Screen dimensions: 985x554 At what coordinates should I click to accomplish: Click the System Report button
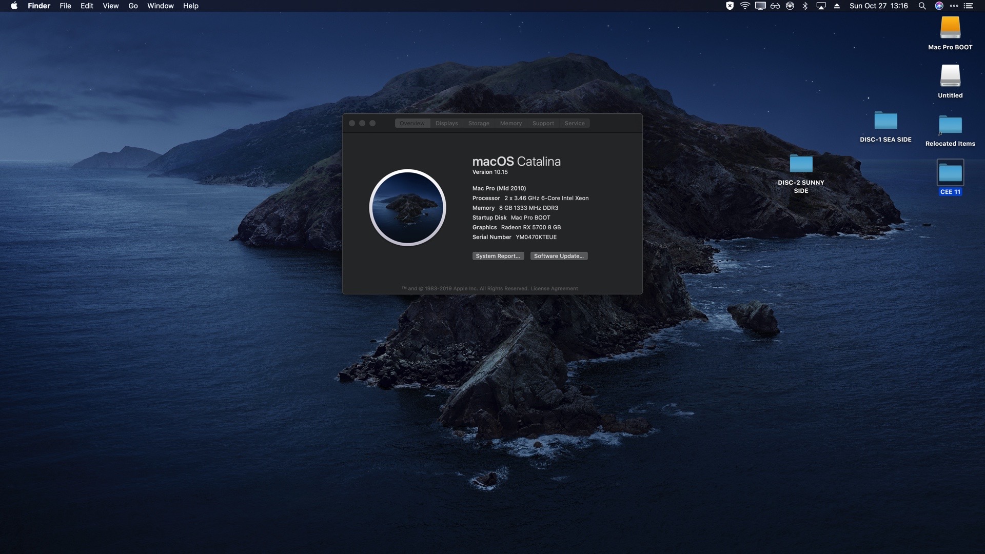click(498, 256)
